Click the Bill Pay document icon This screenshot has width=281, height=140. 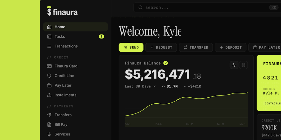(49, 124)
